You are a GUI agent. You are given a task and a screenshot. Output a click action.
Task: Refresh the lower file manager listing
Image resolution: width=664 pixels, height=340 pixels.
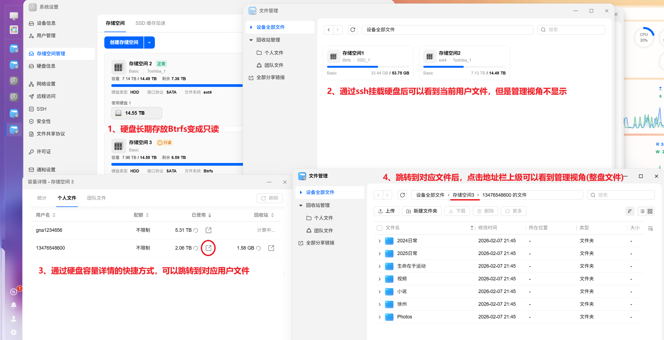(x=402, y=195)
